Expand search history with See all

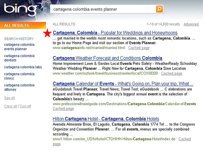[x=9, y=98]
